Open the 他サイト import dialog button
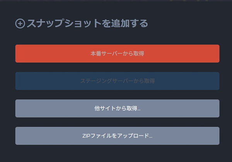Viewport: 232px width, 162px height. pyautogui.click(x=117, y=108)
